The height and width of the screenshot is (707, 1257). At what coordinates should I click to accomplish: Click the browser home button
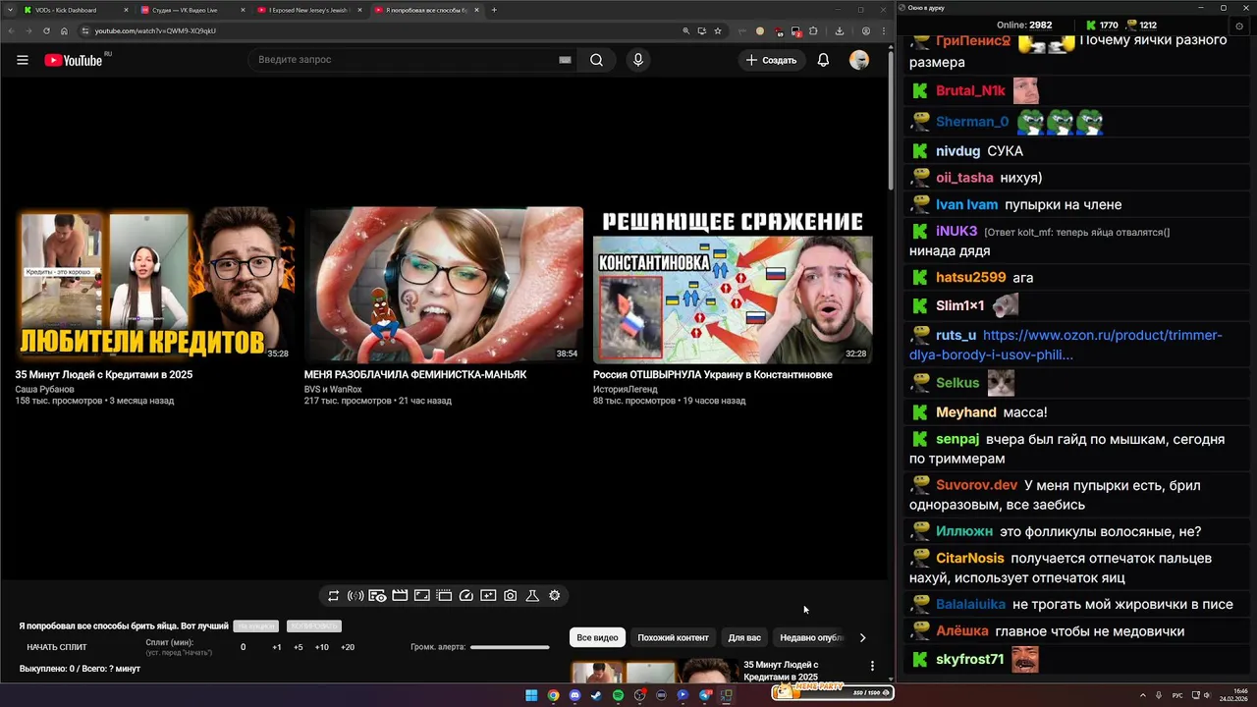(64, 30)
